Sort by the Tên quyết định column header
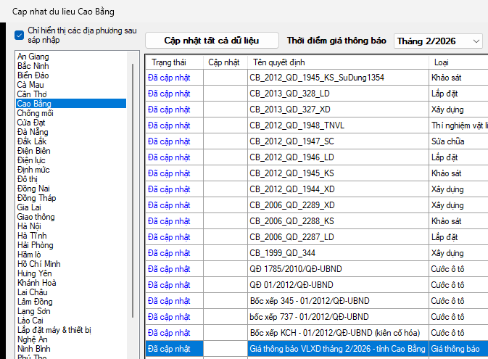 pyautogui.click(x=279, y=62)
